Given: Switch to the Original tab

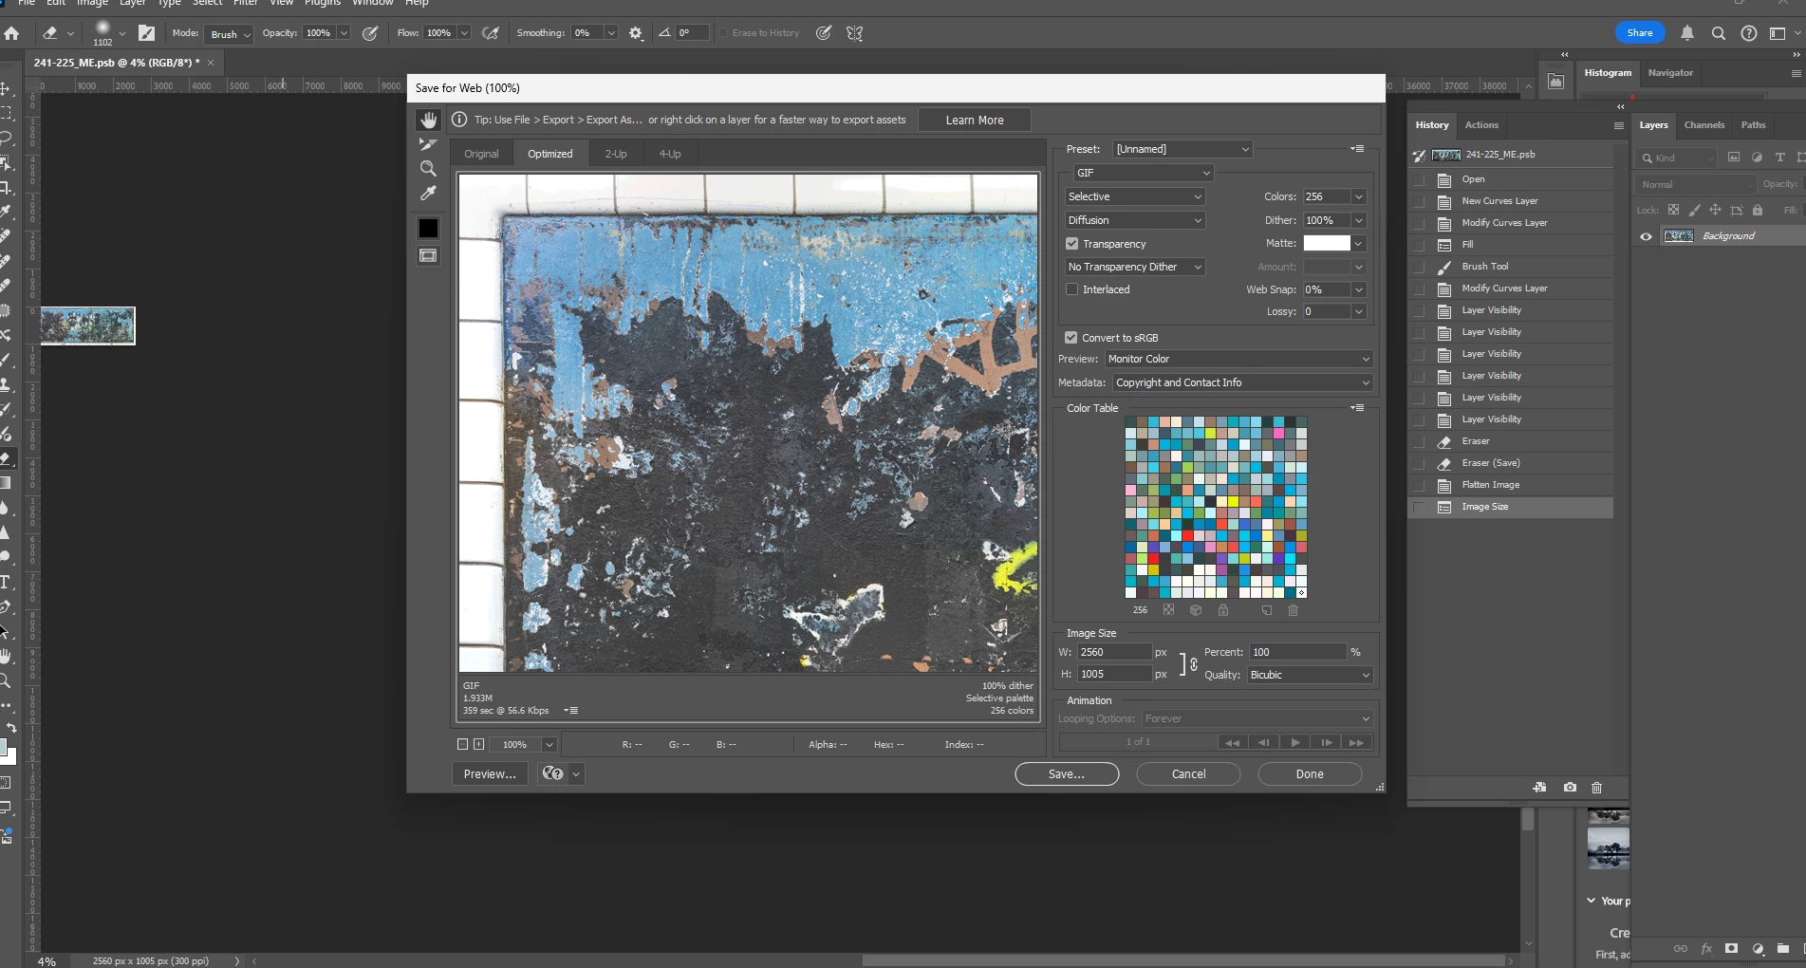Looking at the screenshot, I should click(x=481, y=154).
